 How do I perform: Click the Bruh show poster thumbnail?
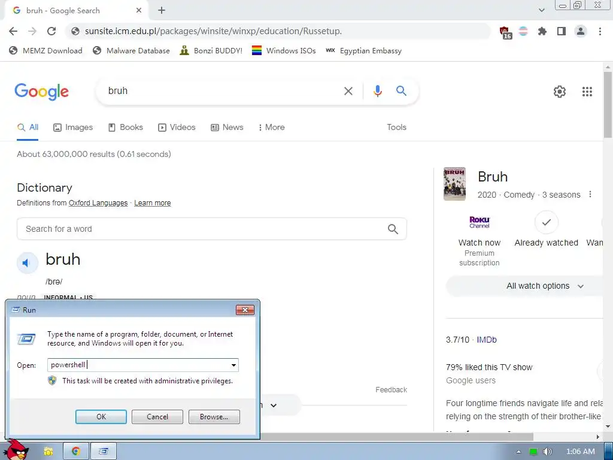click(x=454, y=184)
